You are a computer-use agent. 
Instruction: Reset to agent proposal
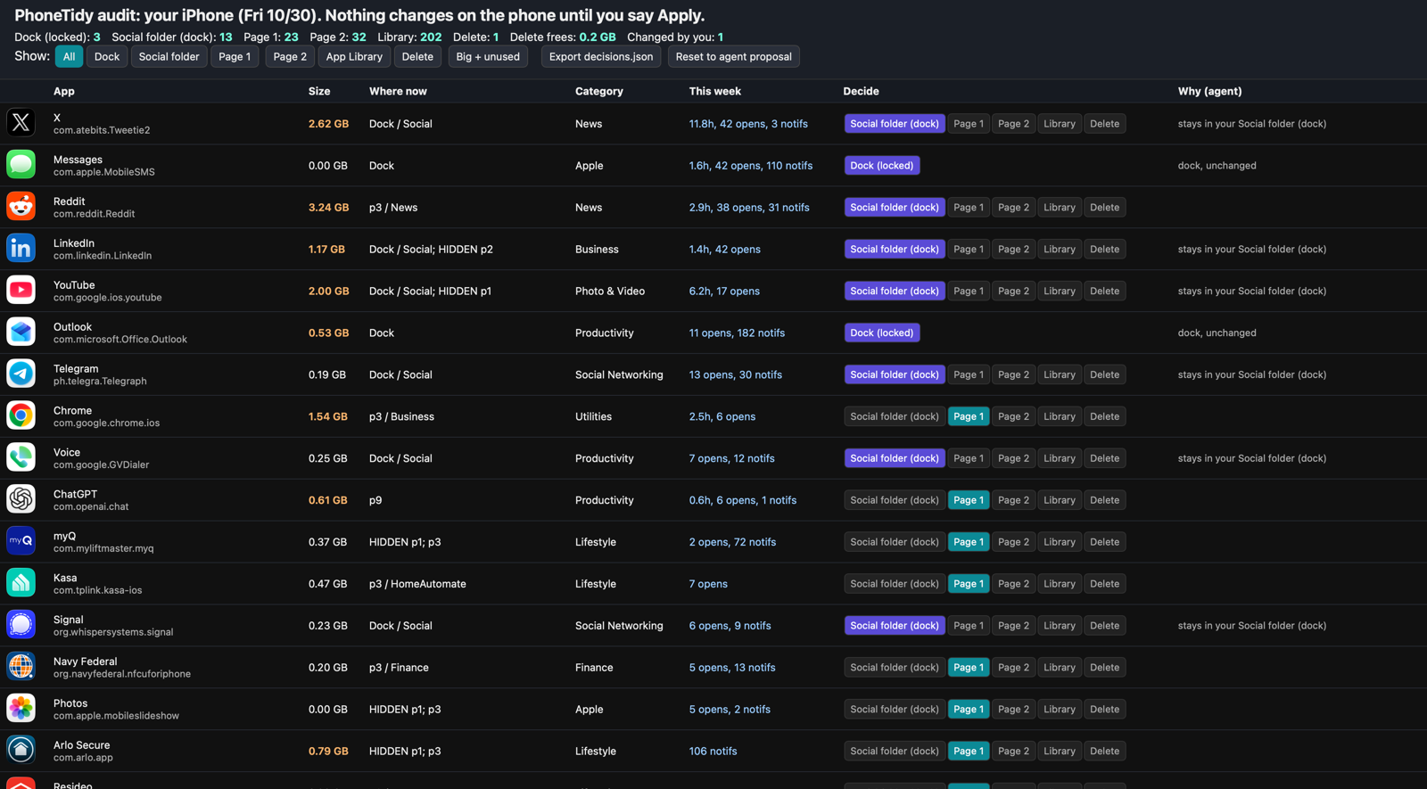coord(734,56)
